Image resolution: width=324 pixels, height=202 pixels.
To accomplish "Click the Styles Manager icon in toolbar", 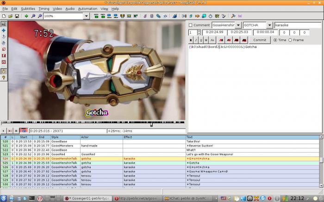I will [145, 16].
